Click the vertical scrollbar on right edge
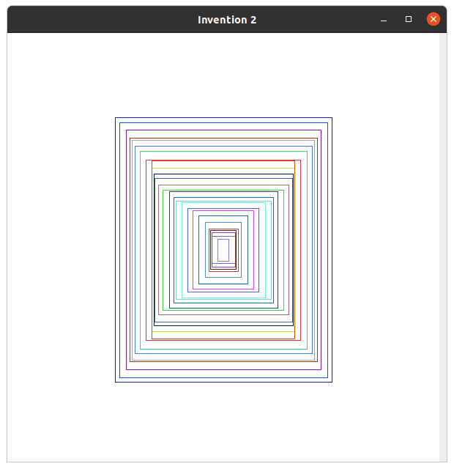The height and width of the screenshot is (469, 454). (x=442, y=220)
